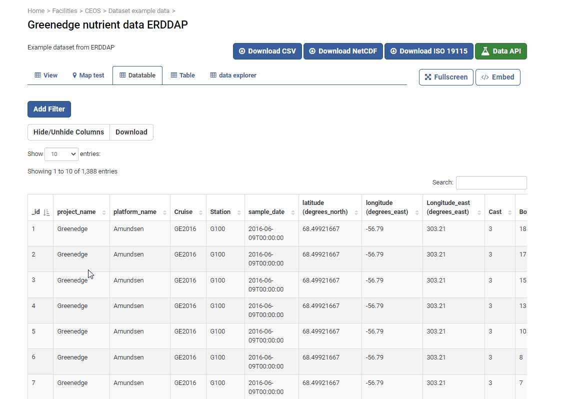
Task: Switch to the View tab
Action: (x=46, y=75)
